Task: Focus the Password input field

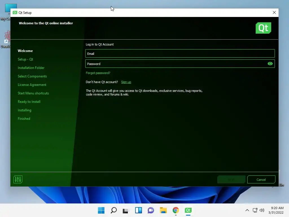Action: (180, 64)
